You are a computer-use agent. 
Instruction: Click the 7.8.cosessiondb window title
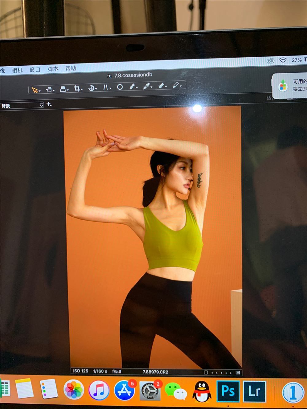click(x=133, y=75)
